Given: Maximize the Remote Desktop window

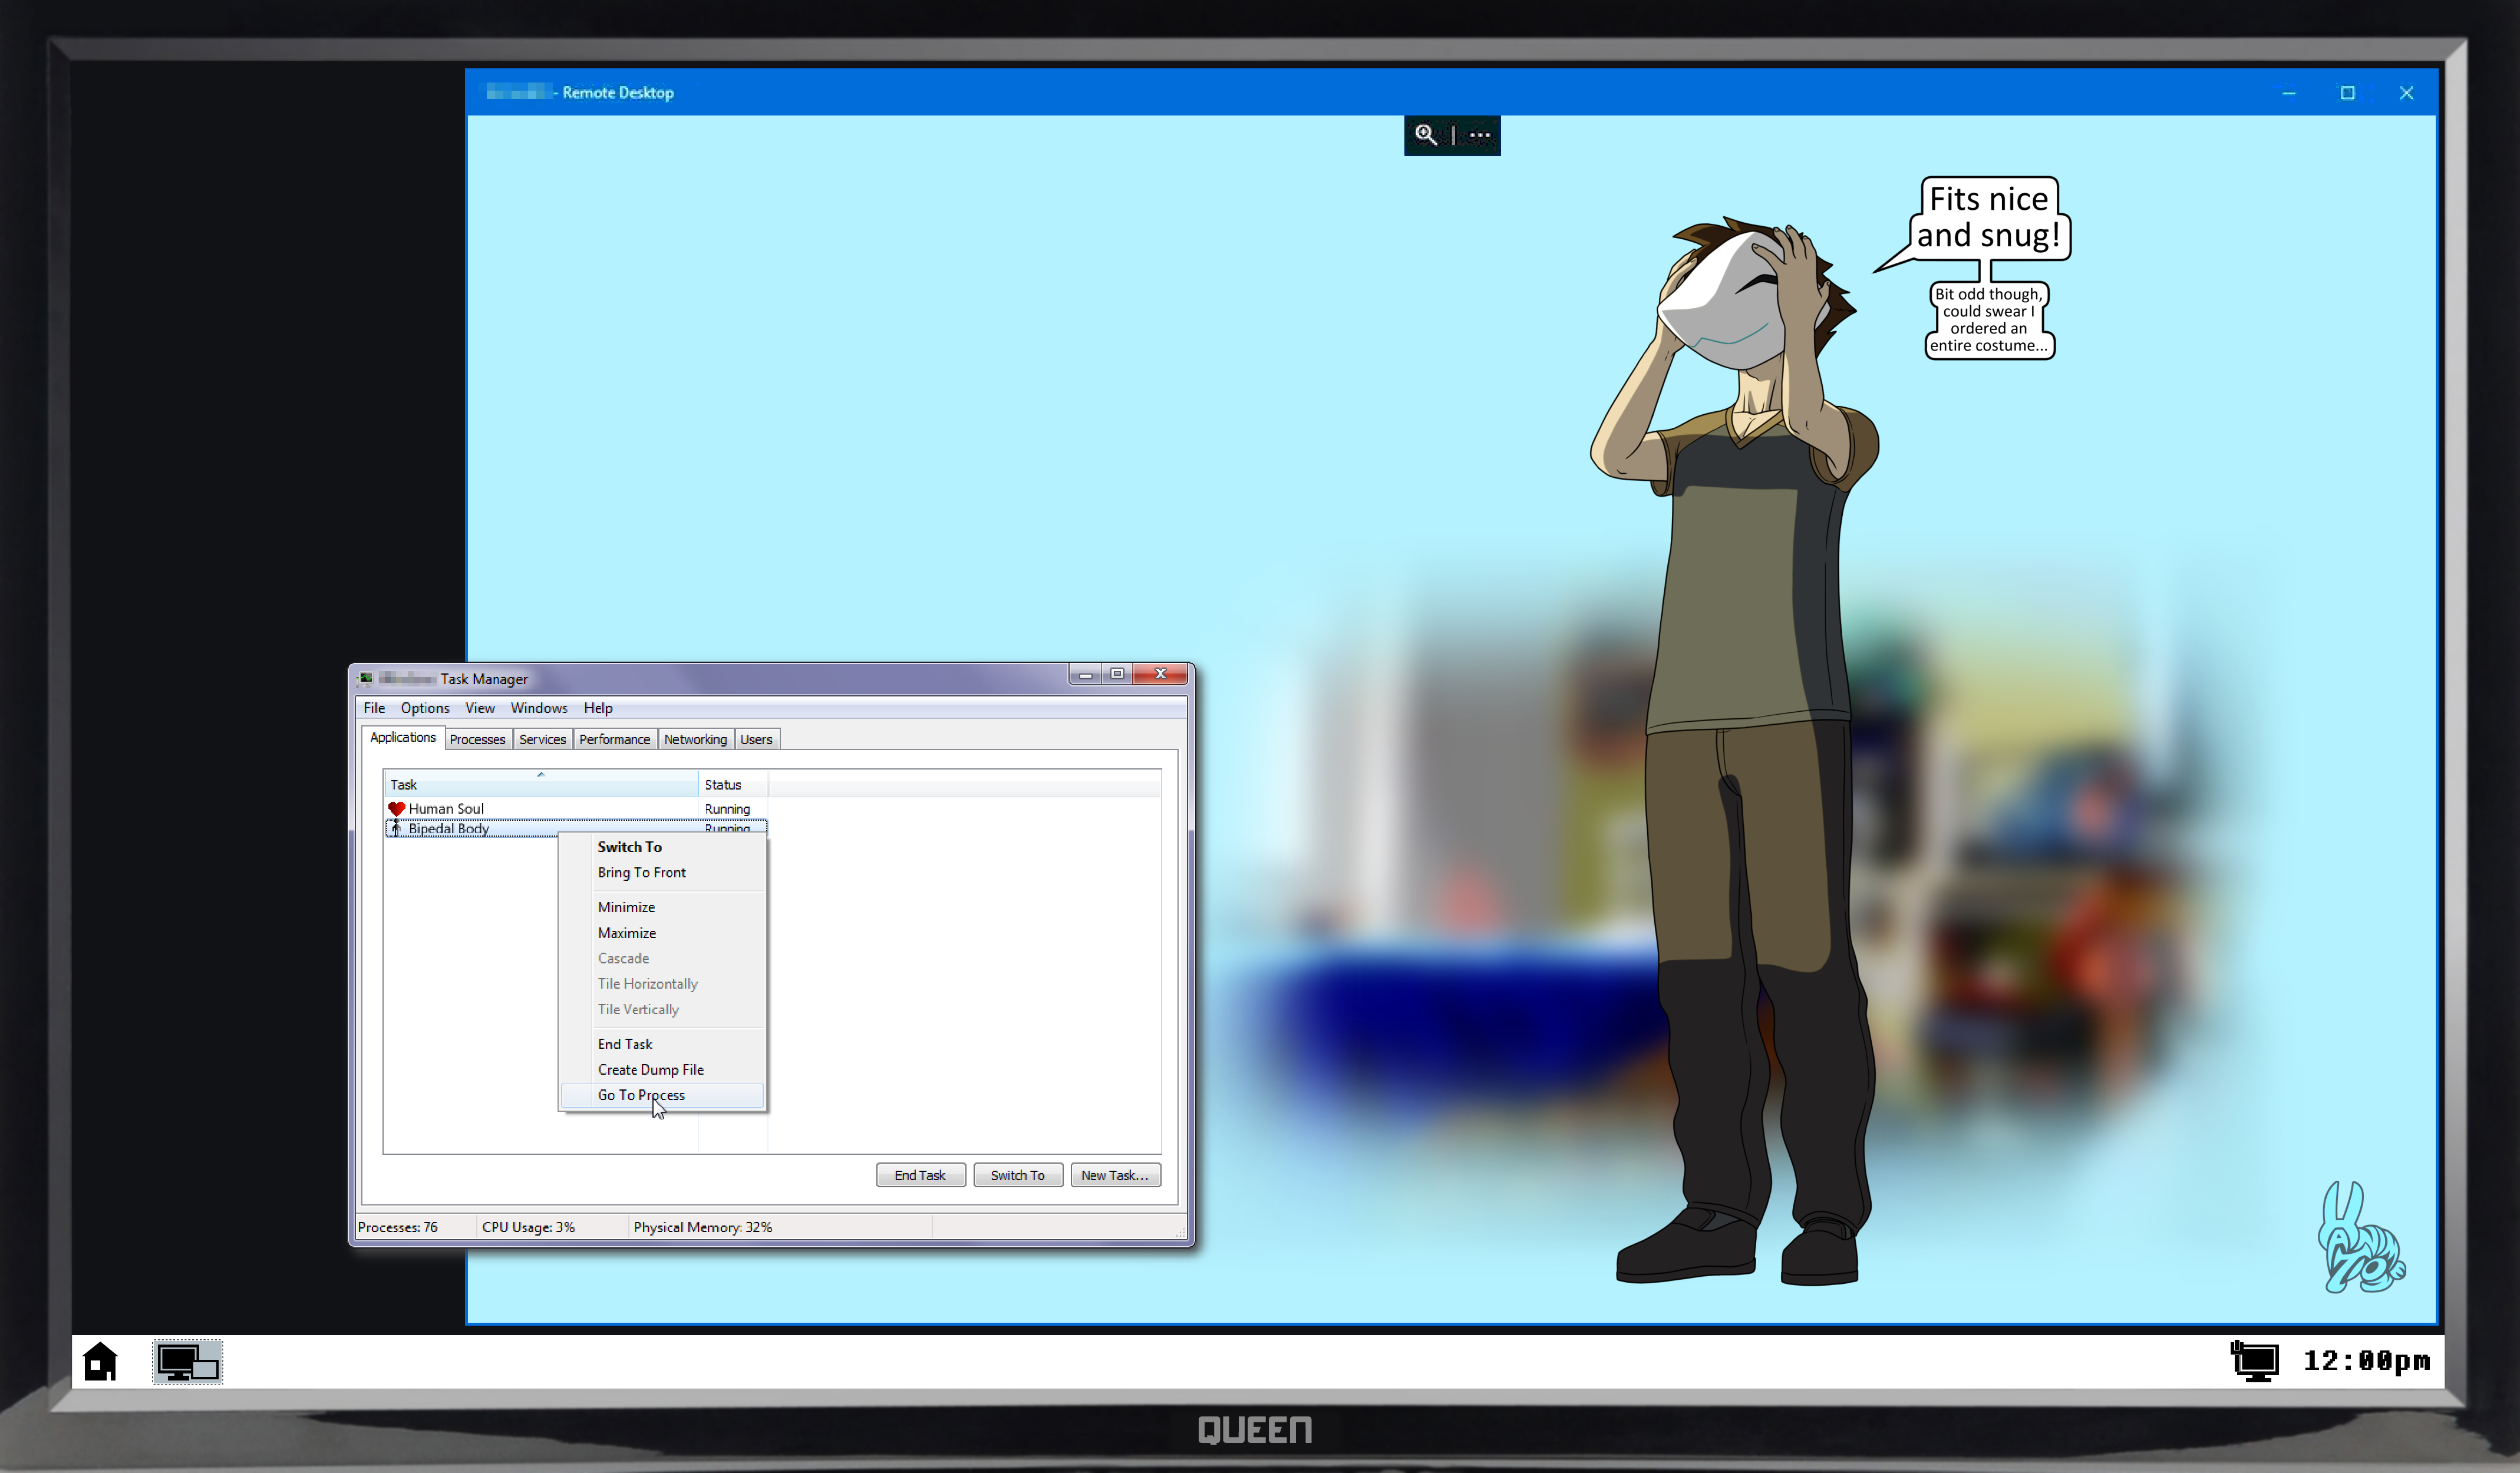Looking at the screenshot, I should pyautogui.click(x=2347, y=93).
